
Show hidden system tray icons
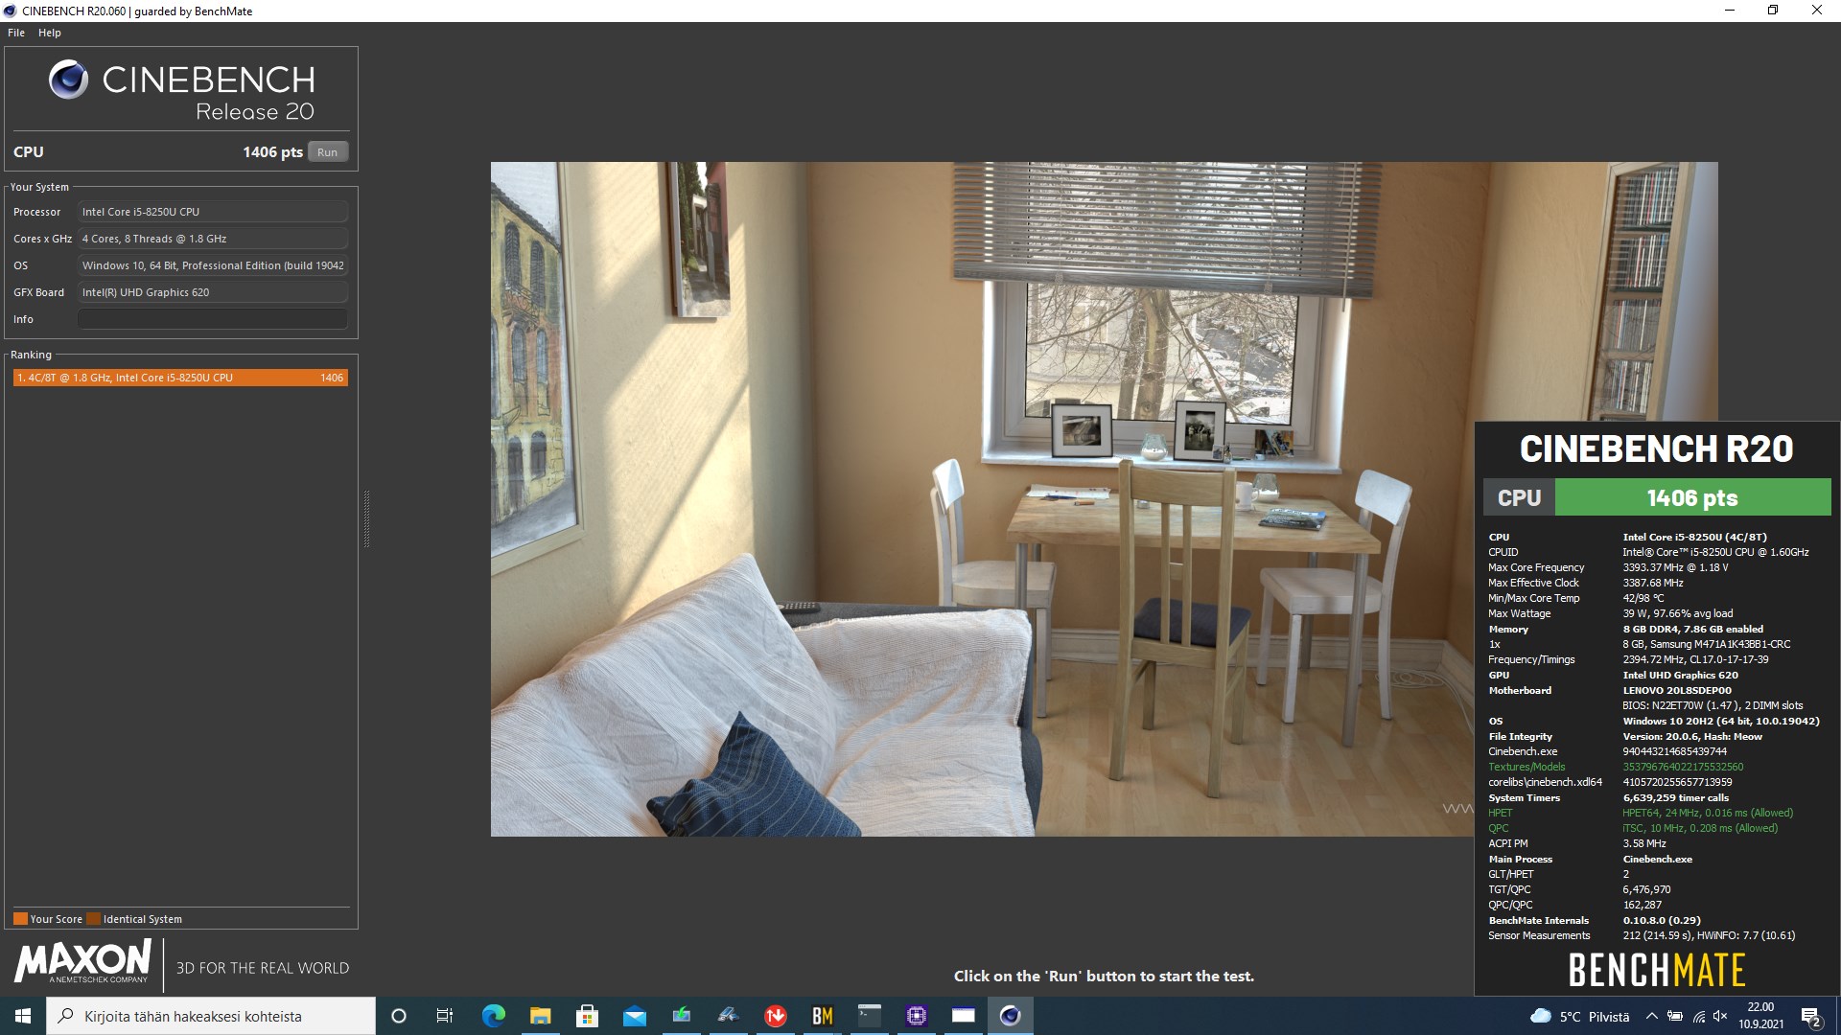click(x=1651, y=1016)
